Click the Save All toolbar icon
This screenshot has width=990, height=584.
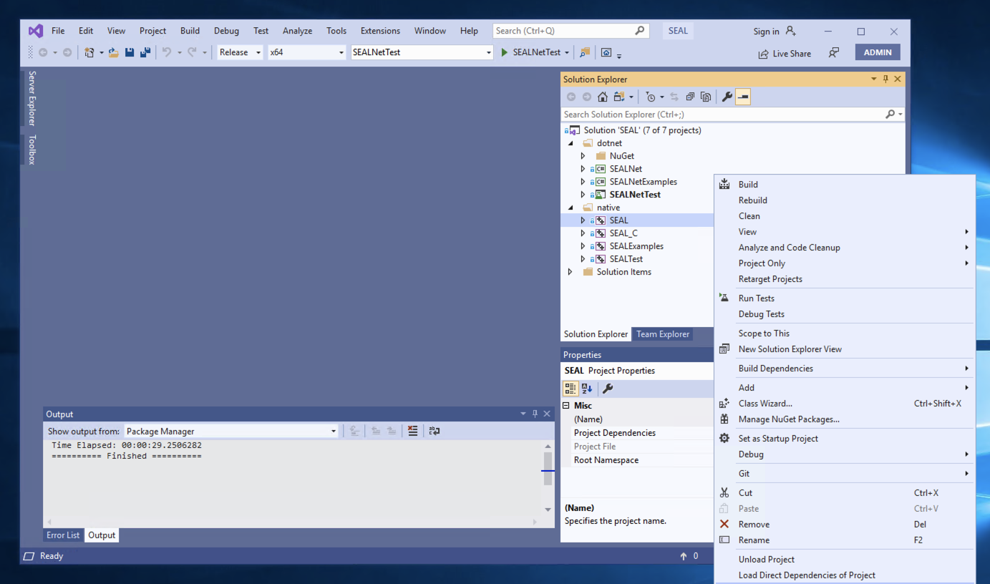point(145,52)
